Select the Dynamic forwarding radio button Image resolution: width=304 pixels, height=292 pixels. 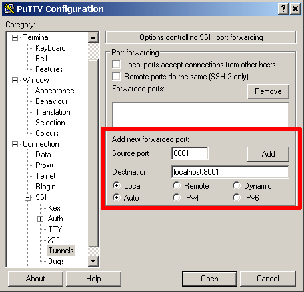coord(237,185)
